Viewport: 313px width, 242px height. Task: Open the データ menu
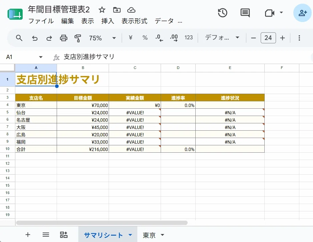[164, 21]
